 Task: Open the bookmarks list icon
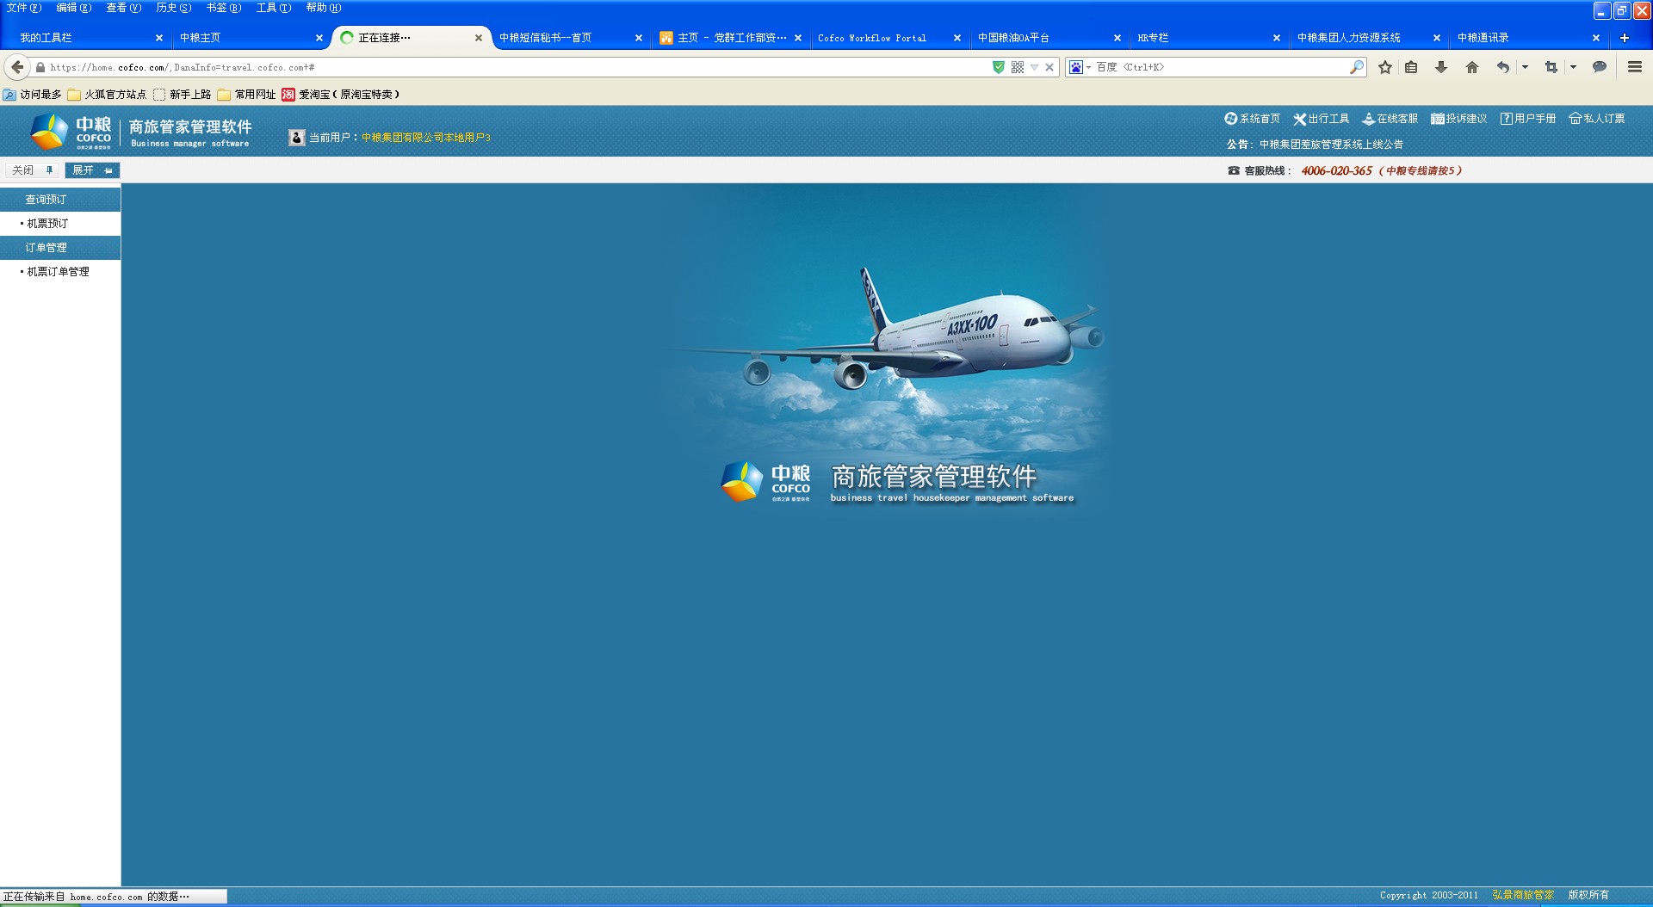1411,67
